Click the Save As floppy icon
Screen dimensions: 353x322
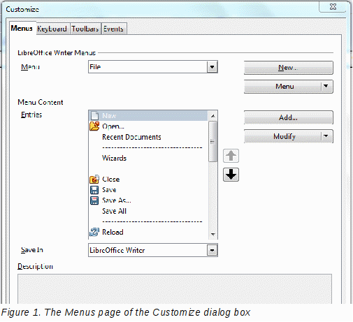pyautogui.click(x=94, y=200)
